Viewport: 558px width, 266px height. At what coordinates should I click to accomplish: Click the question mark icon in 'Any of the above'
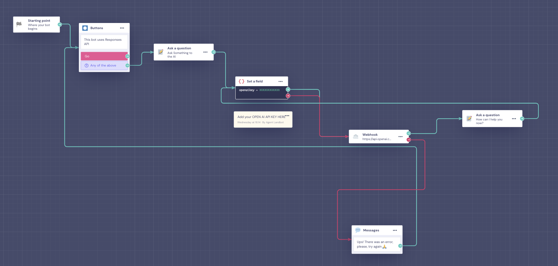[87, 66]
